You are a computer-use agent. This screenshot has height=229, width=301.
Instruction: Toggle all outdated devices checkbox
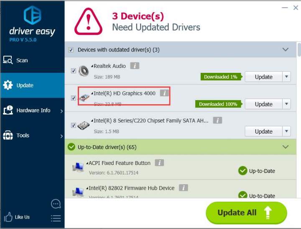pos(71,50)
